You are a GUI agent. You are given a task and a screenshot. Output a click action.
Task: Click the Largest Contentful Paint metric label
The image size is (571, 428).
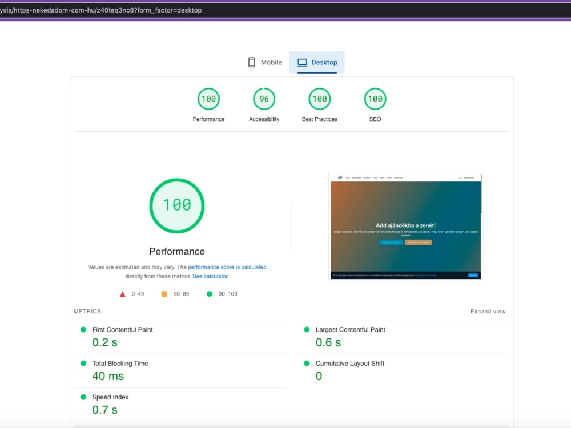tap(351, 330)
